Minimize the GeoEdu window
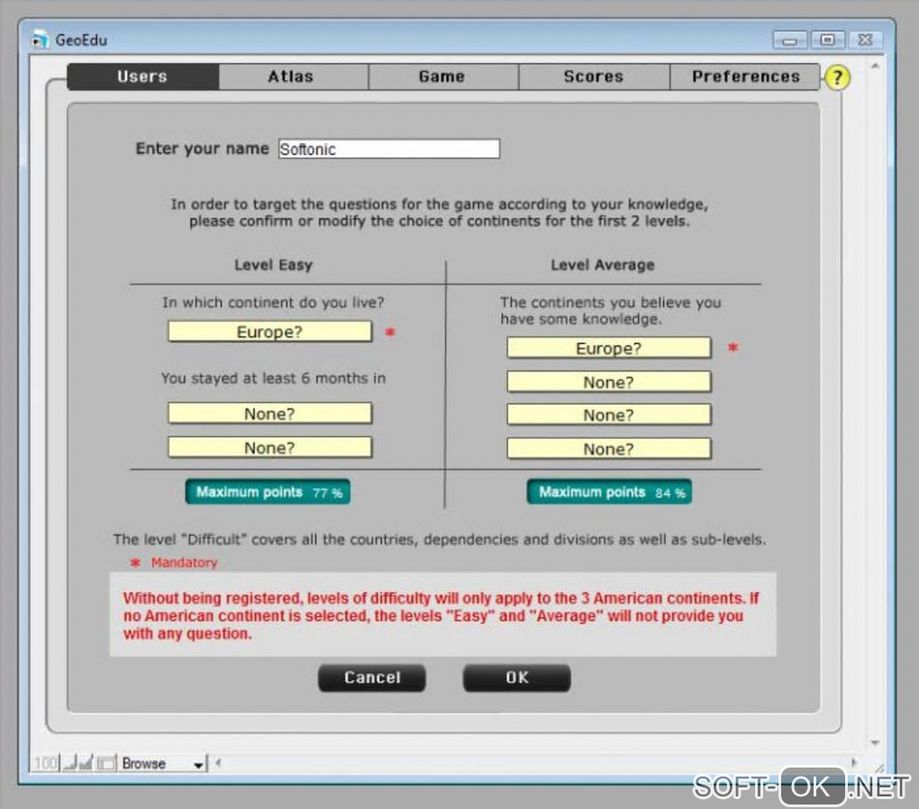Screen dimensions: 919x809 coord(790,40)
